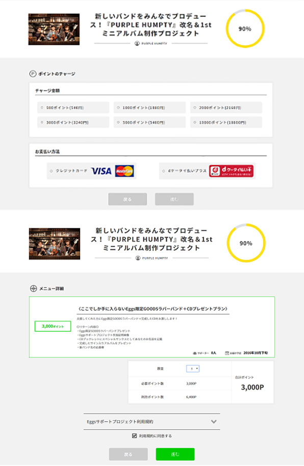Check the agree to terms checkbox
Screen dimensions: 304x466
[x=135, y=436]
